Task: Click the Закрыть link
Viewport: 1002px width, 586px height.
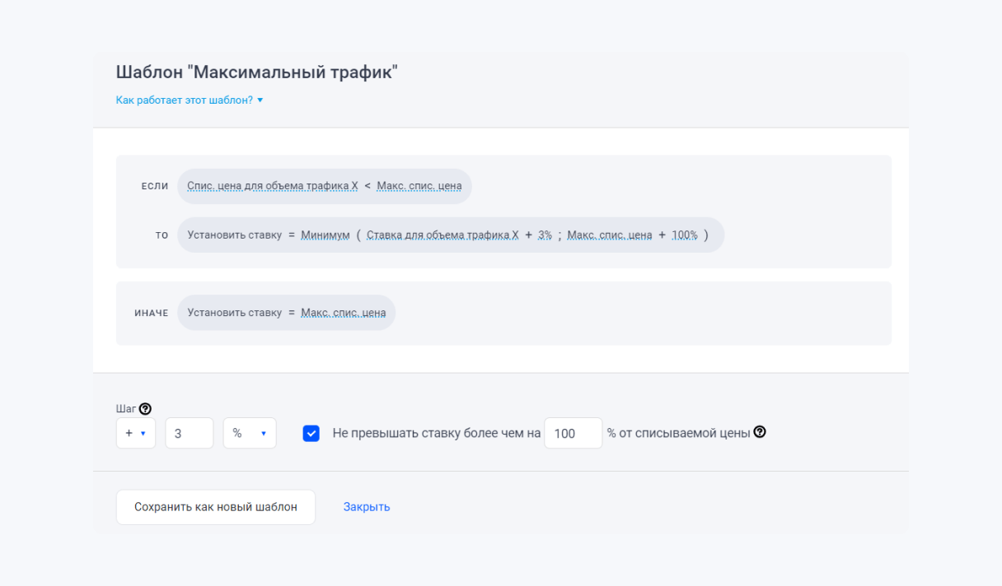Action: (x=366, y=506)
